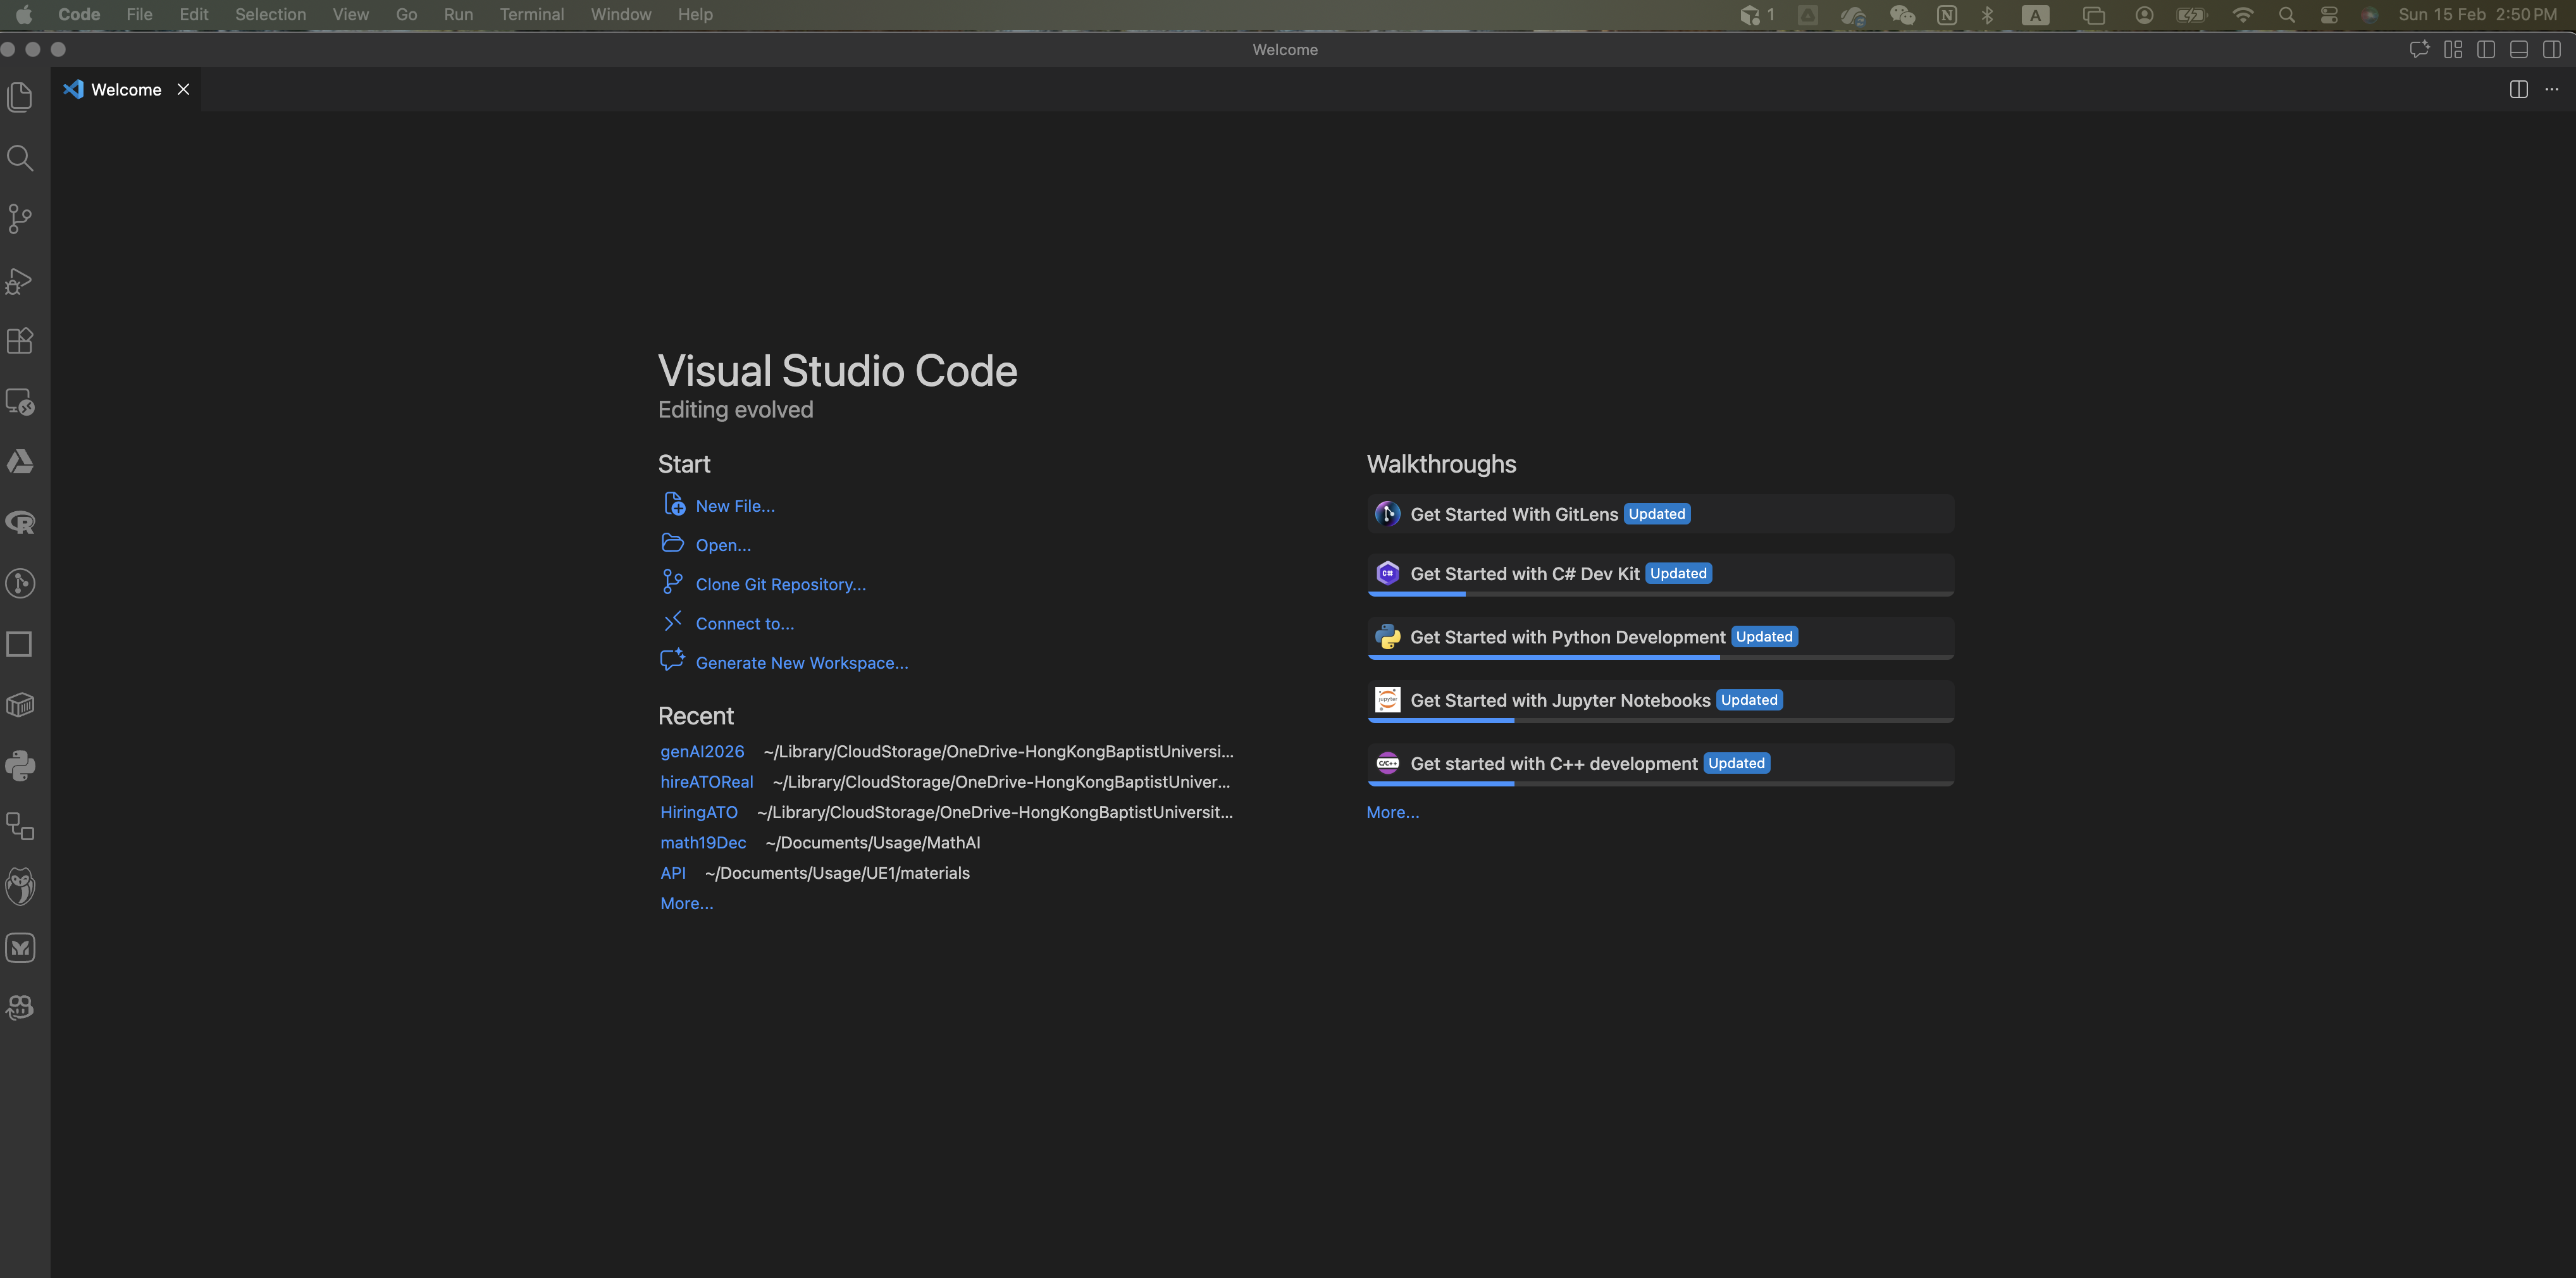
Task: Toggle the bottom panel visibility
Action: click(x=2518, y=49)
